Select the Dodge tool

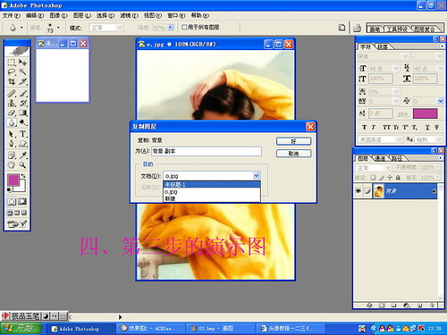click(22, 122)
